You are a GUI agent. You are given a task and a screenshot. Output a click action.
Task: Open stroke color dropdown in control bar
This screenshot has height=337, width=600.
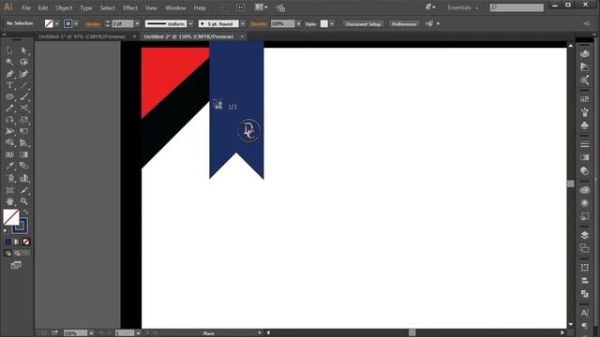tap(76, 23)
